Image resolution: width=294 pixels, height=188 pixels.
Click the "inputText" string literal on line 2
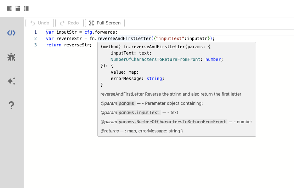(x=170, y=39)
